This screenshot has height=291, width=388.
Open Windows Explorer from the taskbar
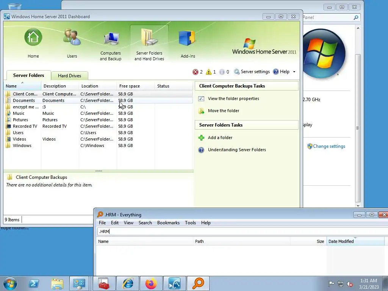coord(57,283)
